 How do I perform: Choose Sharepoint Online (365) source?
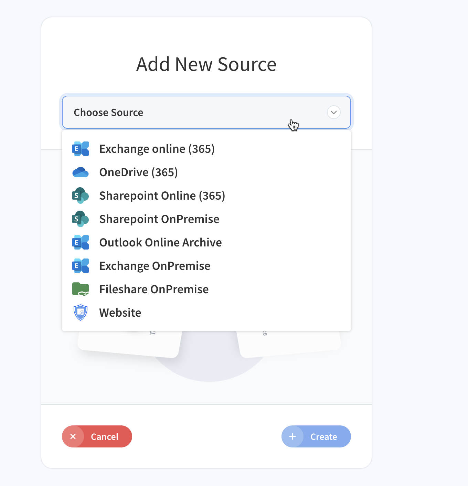point(206,196)
